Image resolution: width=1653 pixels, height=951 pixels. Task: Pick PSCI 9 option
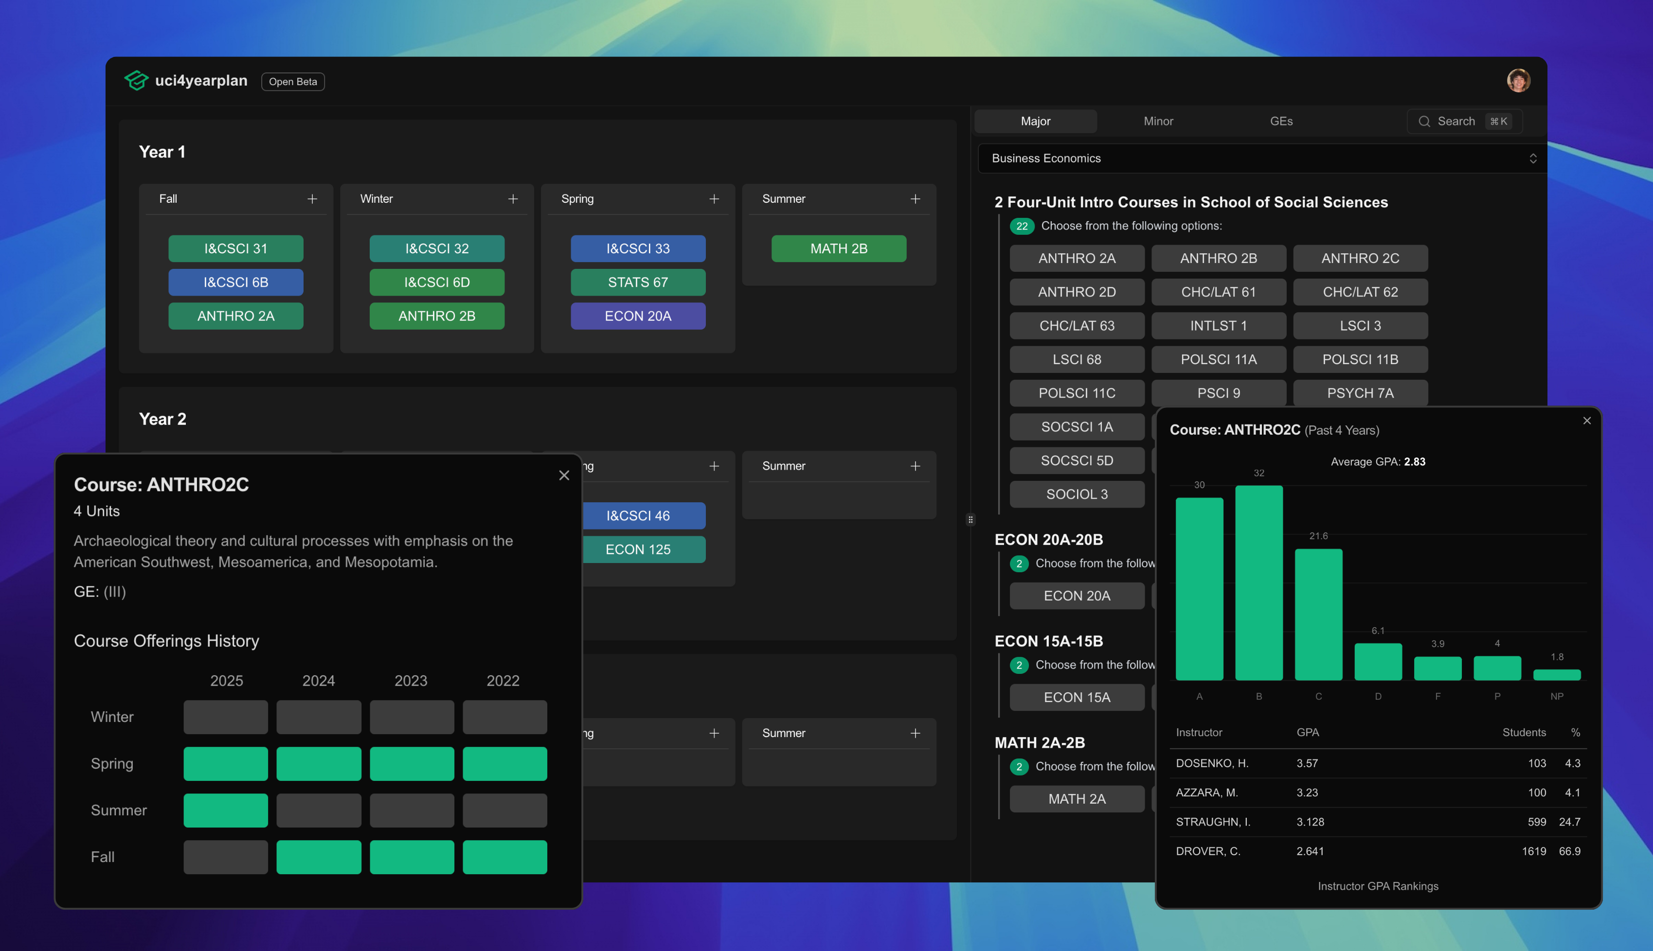1219,393
